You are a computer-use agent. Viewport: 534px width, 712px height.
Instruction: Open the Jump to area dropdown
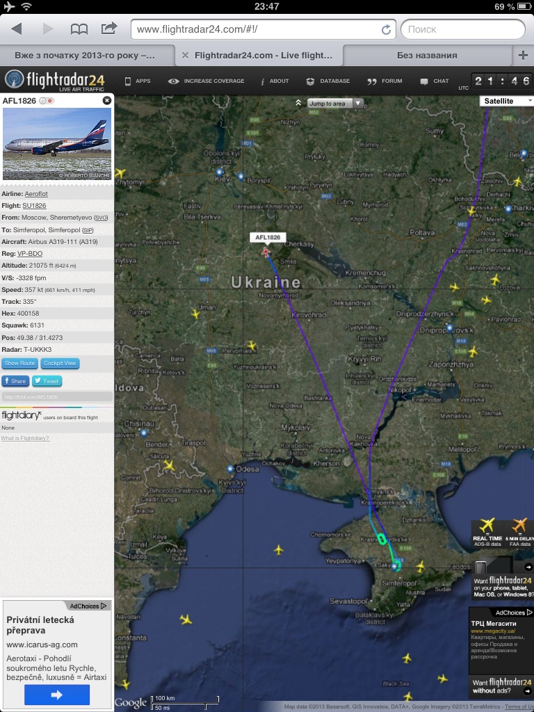click(x=335, y=103)
